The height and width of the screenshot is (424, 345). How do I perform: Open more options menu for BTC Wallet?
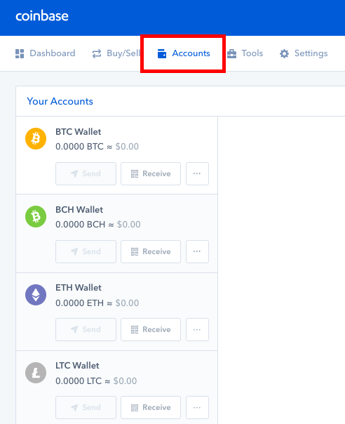coord(197,173)
